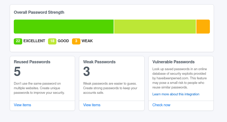Select the EXCELLENT legend label

pos(34,41)
